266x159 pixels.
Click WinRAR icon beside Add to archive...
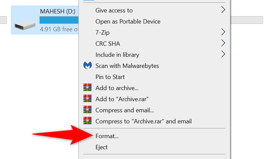87,88
